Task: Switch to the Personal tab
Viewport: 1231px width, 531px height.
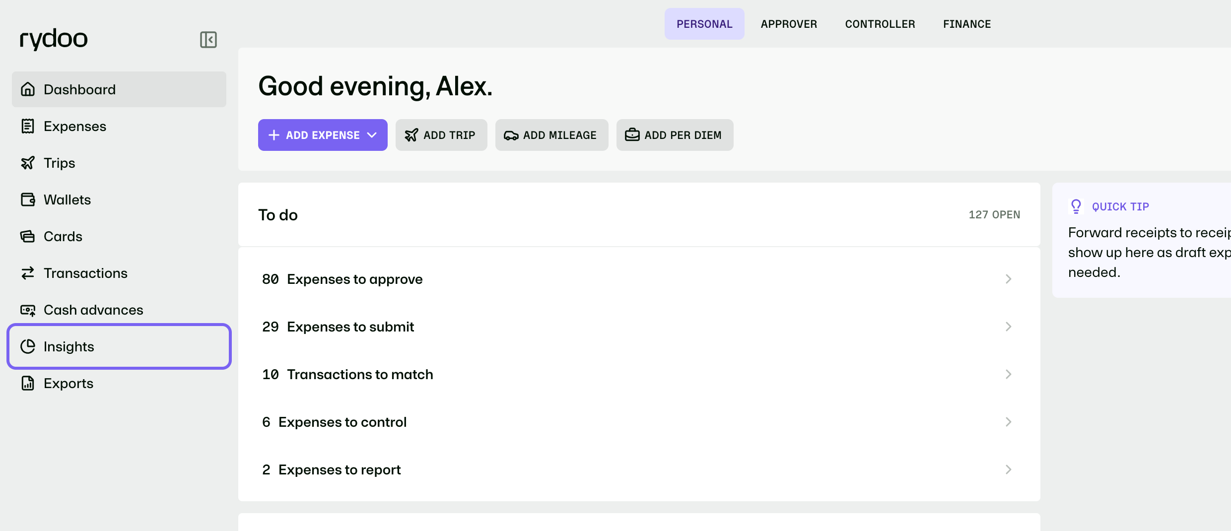Action: click(x=704, y=24)
